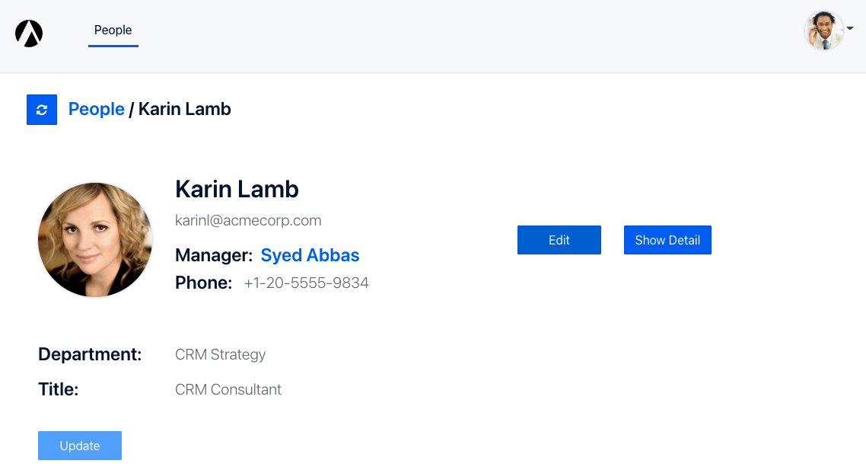The width and height of the screenshot is (866, 470).
Task: Click Karin Lamb in the breadcrumb
Action: point(184,109)
